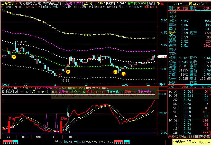Click the 10:07 3.54 tick record

click(x=188, y=92)
